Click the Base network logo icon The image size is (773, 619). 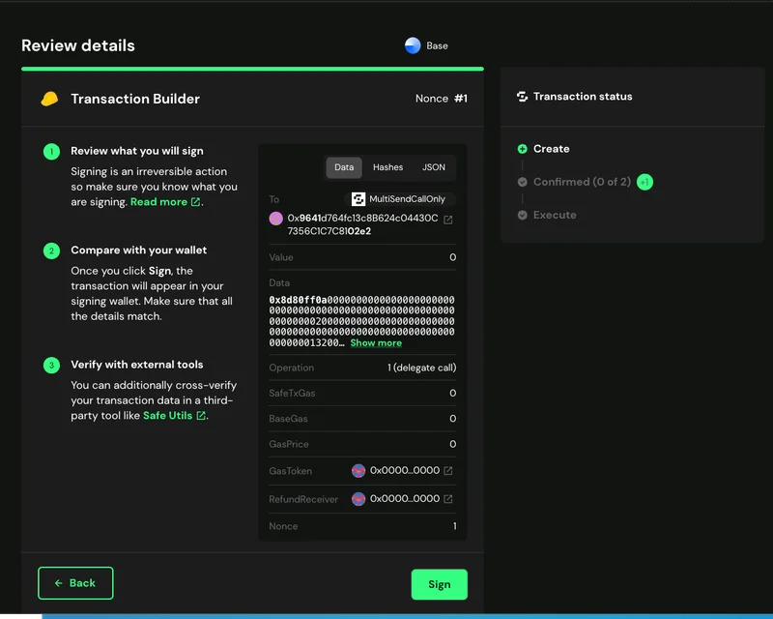[x=413, y=45]
